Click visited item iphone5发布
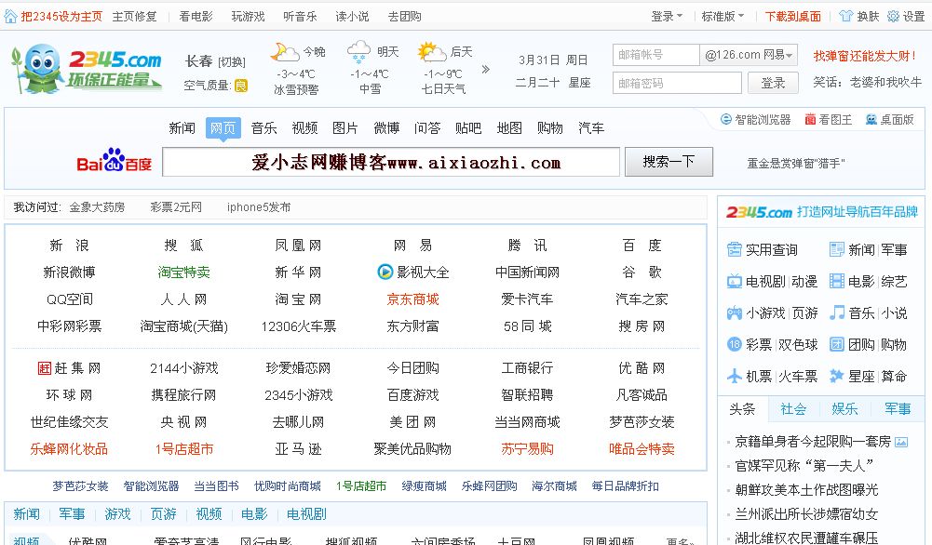 259,207
